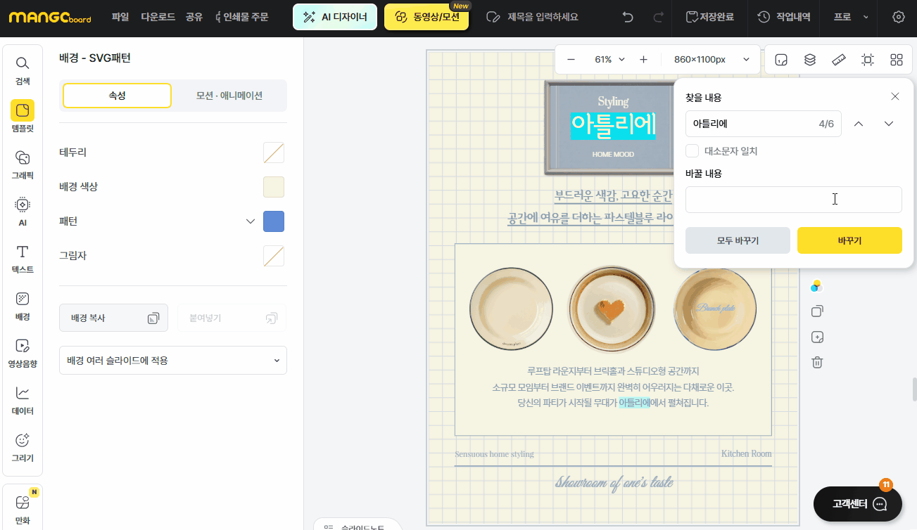Expand the 패턴 pattern chevron
This screenshot has width=917, height=530.
250,221
